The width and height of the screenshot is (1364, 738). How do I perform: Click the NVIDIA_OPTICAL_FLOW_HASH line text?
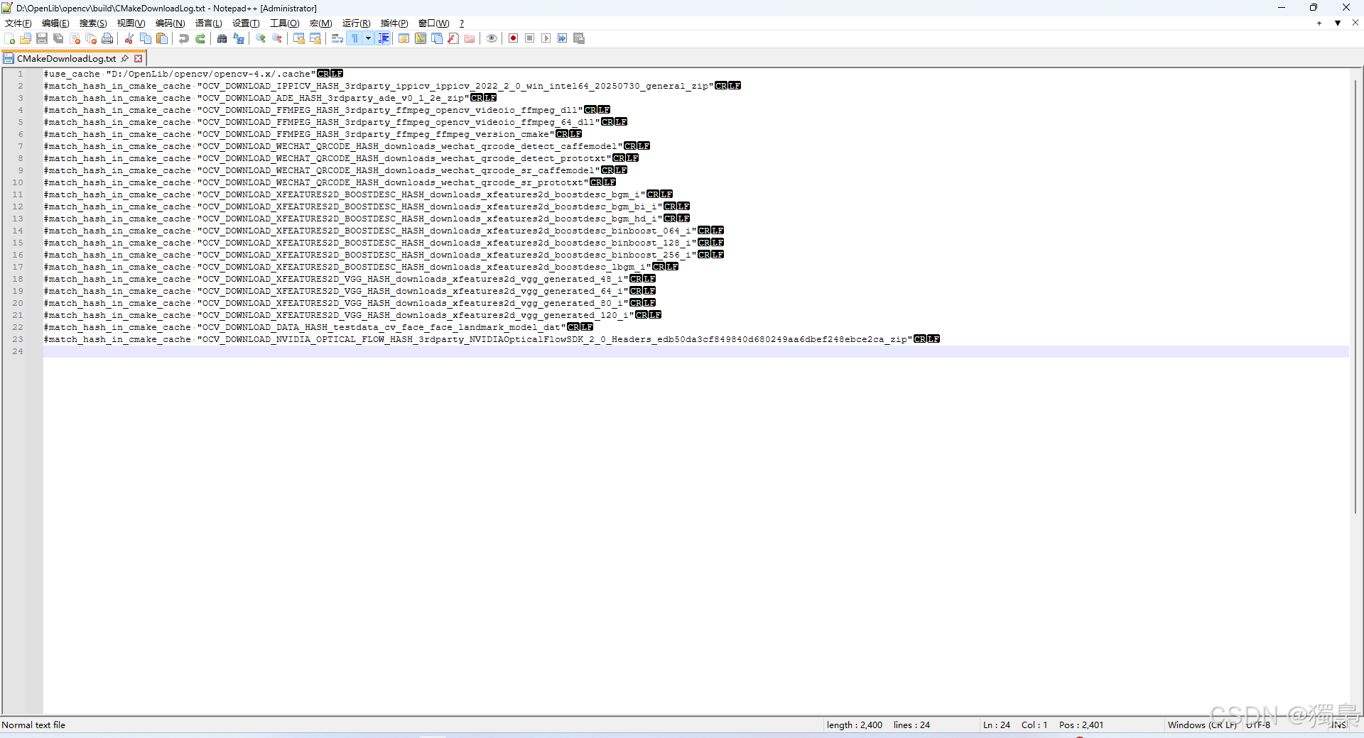(x=478, y=339)
